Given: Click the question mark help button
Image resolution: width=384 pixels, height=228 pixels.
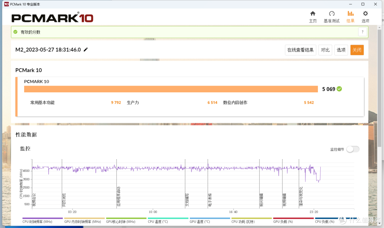Looking at the screenshot, I should (x=363, y=32).
